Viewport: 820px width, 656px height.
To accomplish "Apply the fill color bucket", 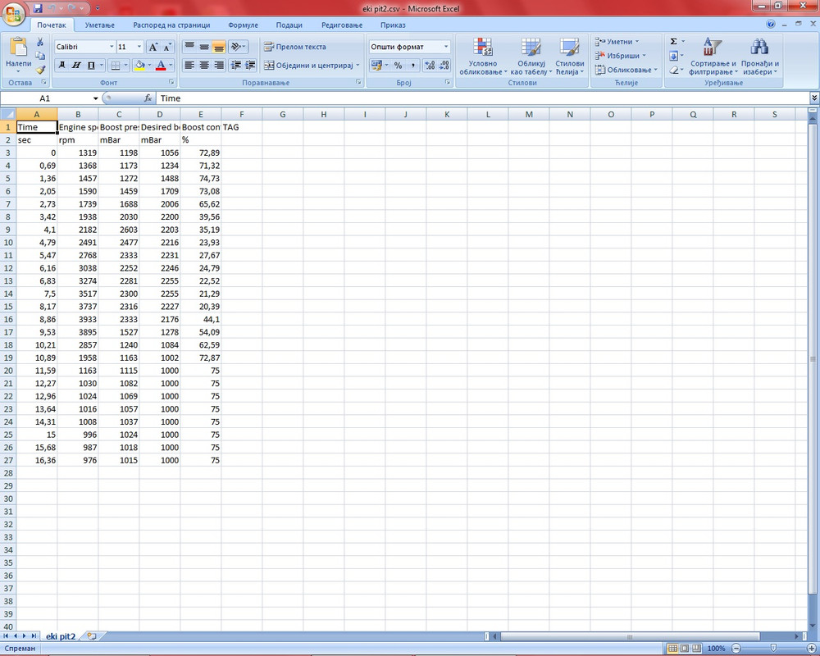I will tap(139, 66).
